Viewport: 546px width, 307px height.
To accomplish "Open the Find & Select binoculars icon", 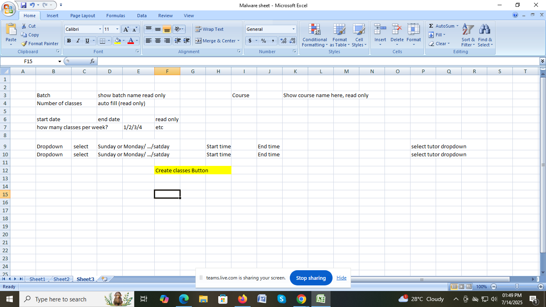I will pos(485,35).
